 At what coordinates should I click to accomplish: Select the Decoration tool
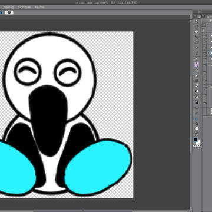point(197,81)
